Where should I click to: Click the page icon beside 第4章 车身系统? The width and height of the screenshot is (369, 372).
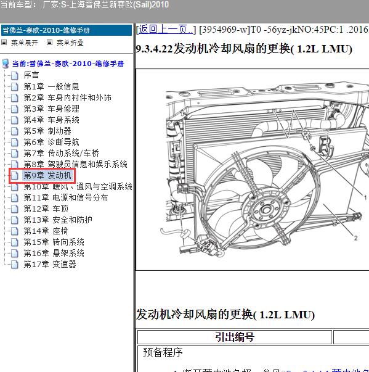tap(15, 120)
